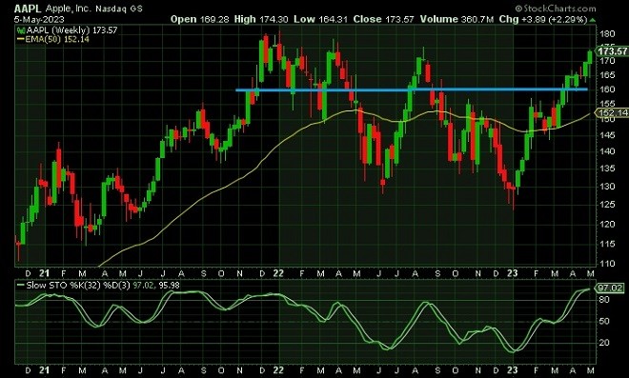Click the 50 level on stochastic axis
This screenshot has height=378, width=629.
pyautogui.click(x=604, y=322)
